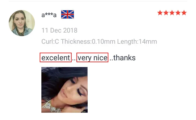This screenshot has height=120, width=196.
Task: Open the review photo thumbnail
Action: [x=65, y=90]
